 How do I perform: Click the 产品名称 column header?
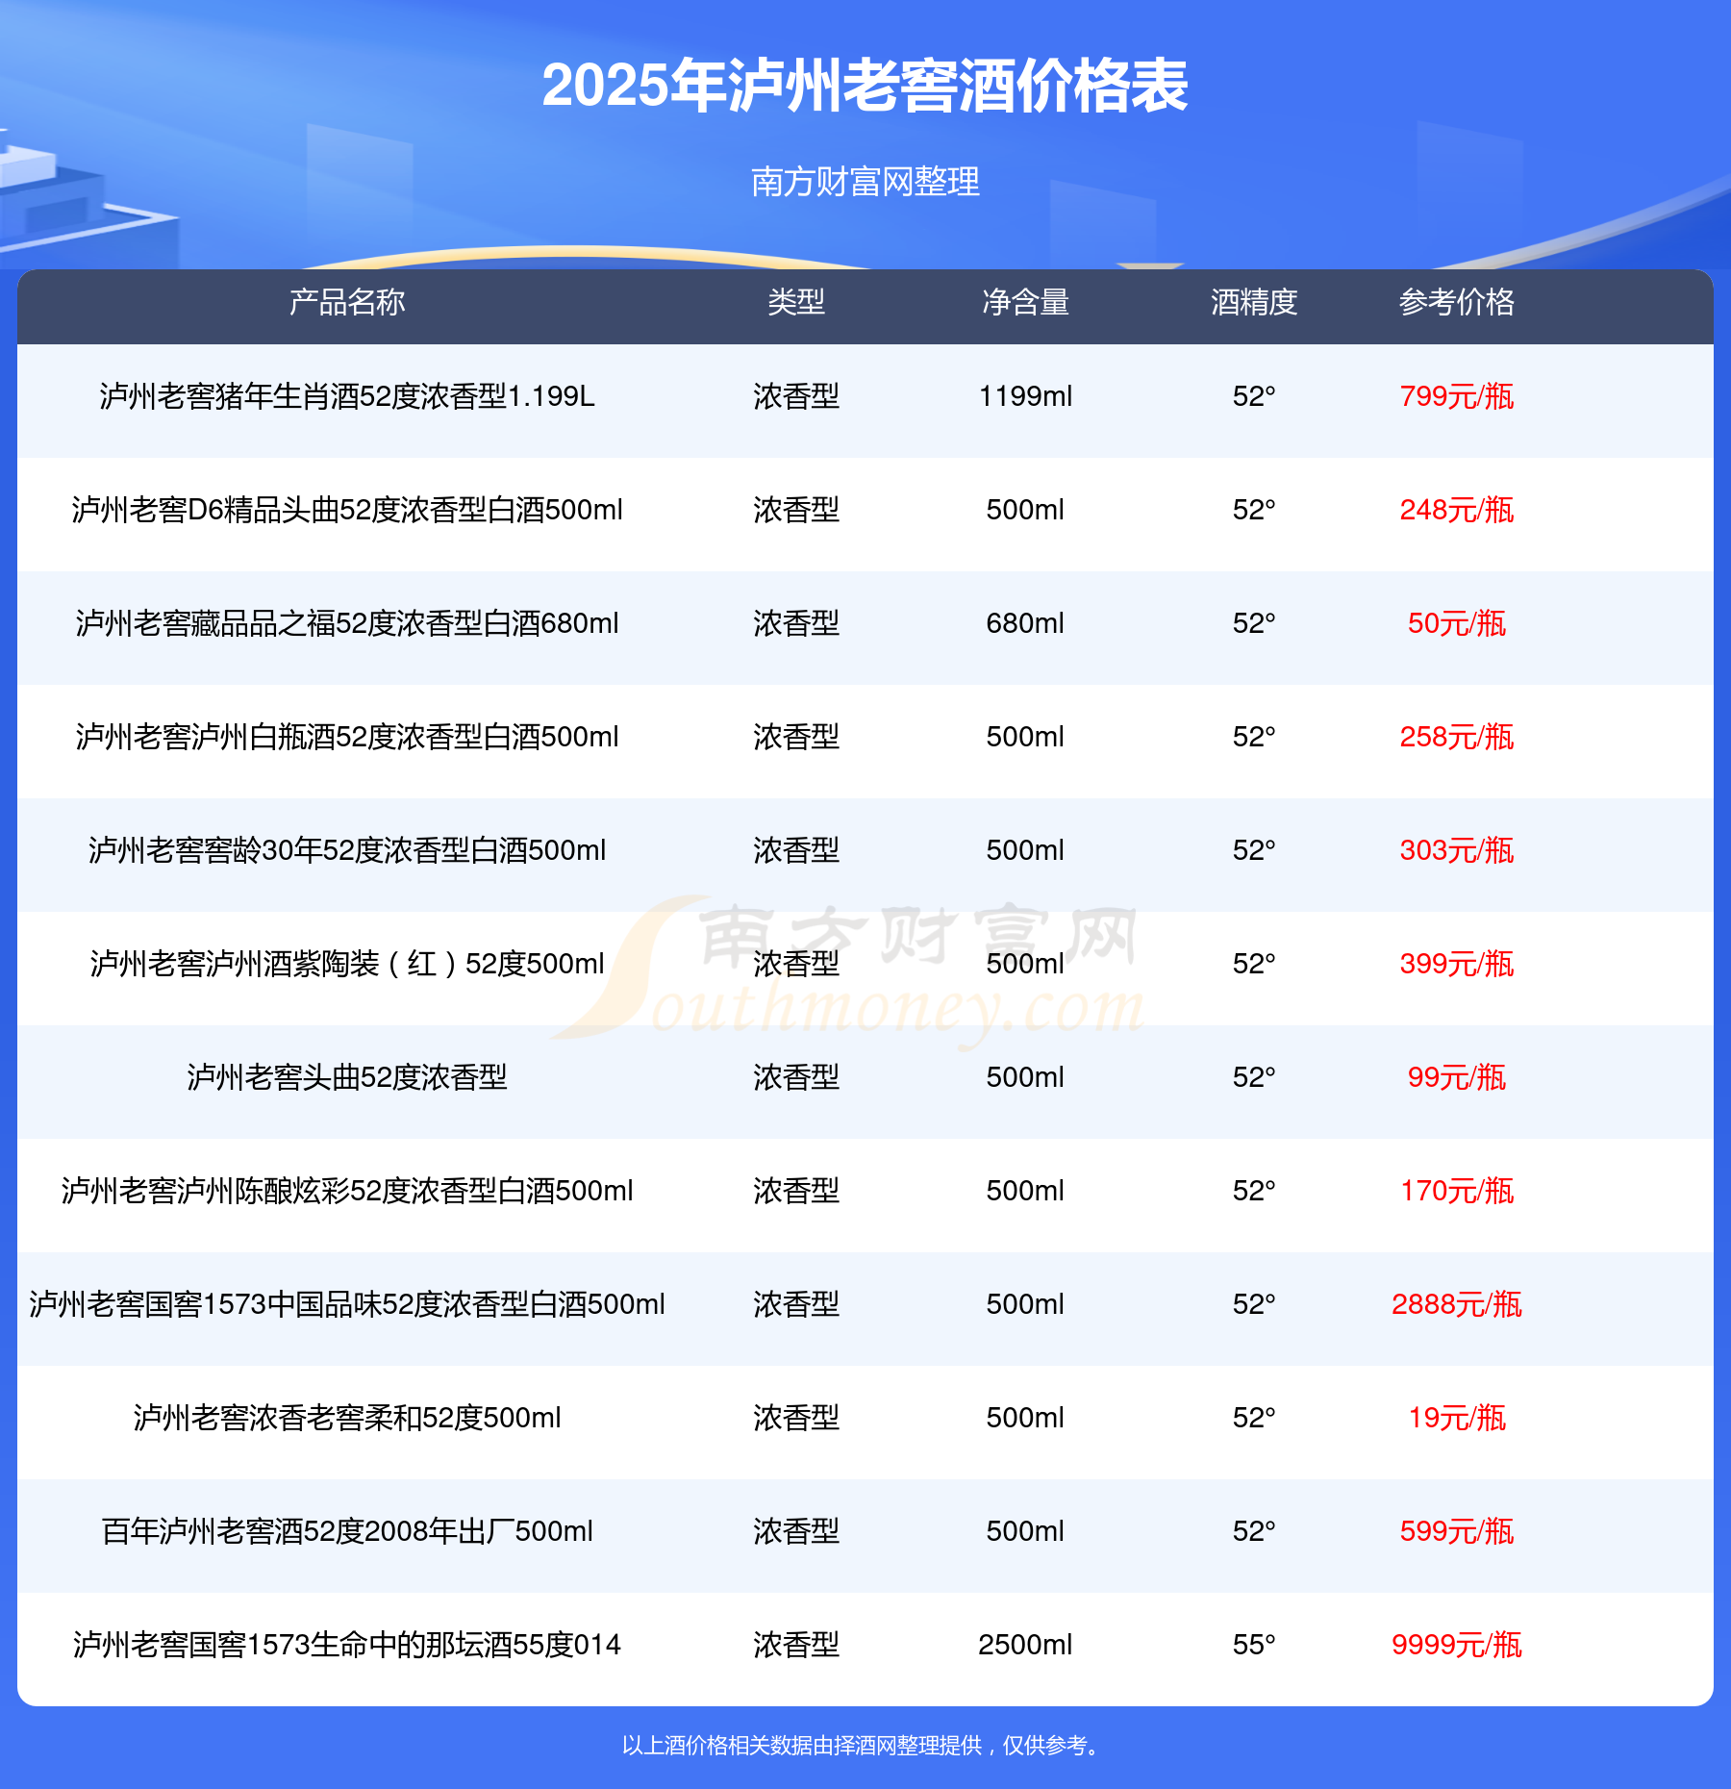[347, 302]
